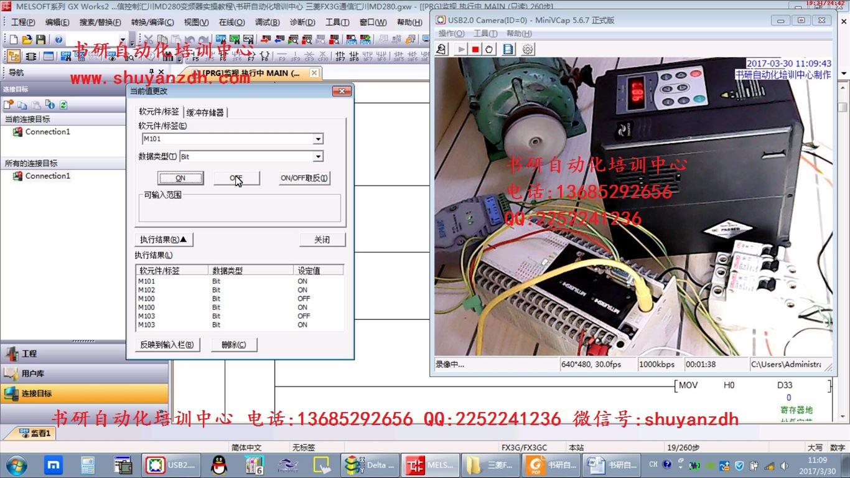Click the Save project disk icon
Viewport: 850px width, 478px height.
click(40, 39)
